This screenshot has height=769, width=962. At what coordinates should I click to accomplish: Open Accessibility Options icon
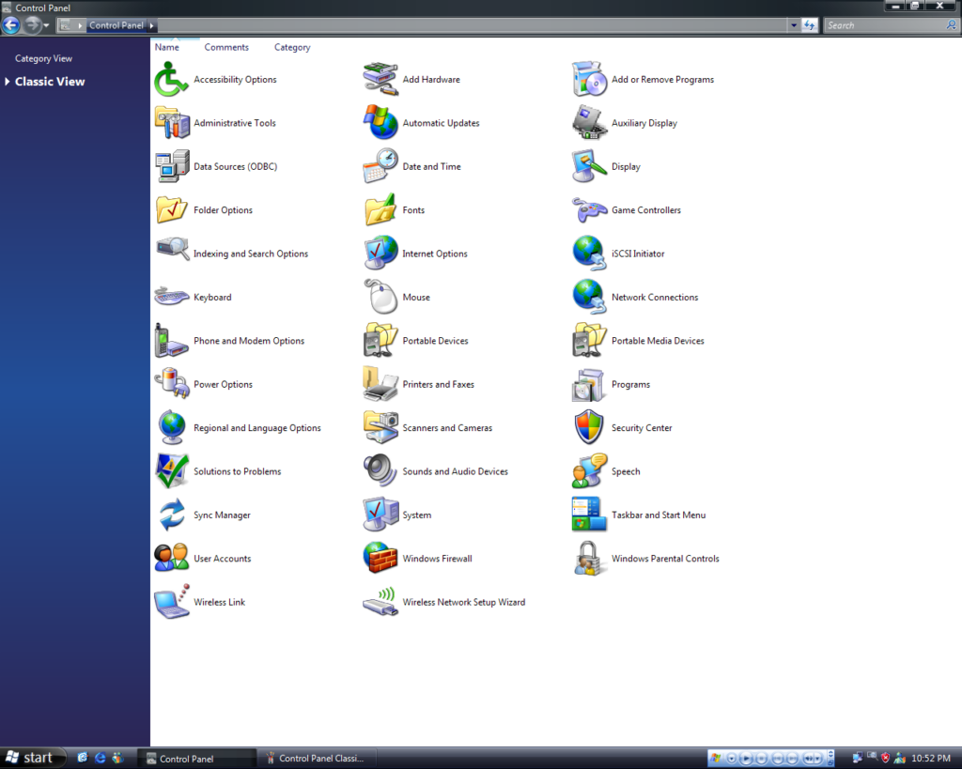tap(215, 79)
